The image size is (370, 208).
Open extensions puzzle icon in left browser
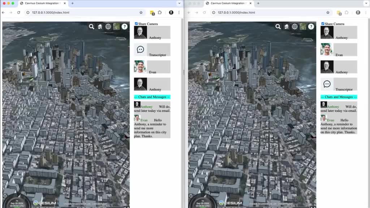160,13
